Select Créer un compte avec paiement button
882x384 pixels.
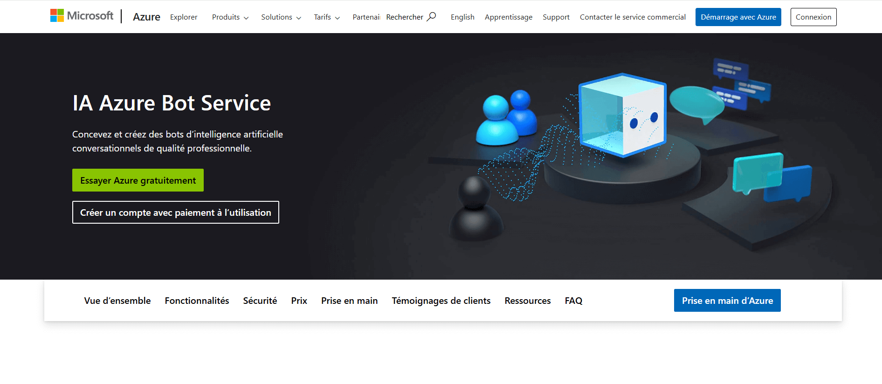pyautogui.click(x=176, y=213)
